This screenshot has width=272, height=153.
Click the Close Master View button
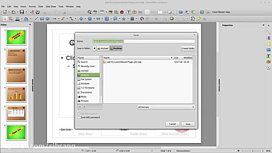(221, 12)
